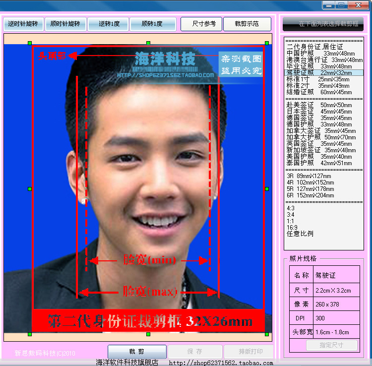Image resolution: width=372 pixels, height=366 pixels.
Task: Click the 指定尺寸 custom size button
Action: [x=331, y=345]
